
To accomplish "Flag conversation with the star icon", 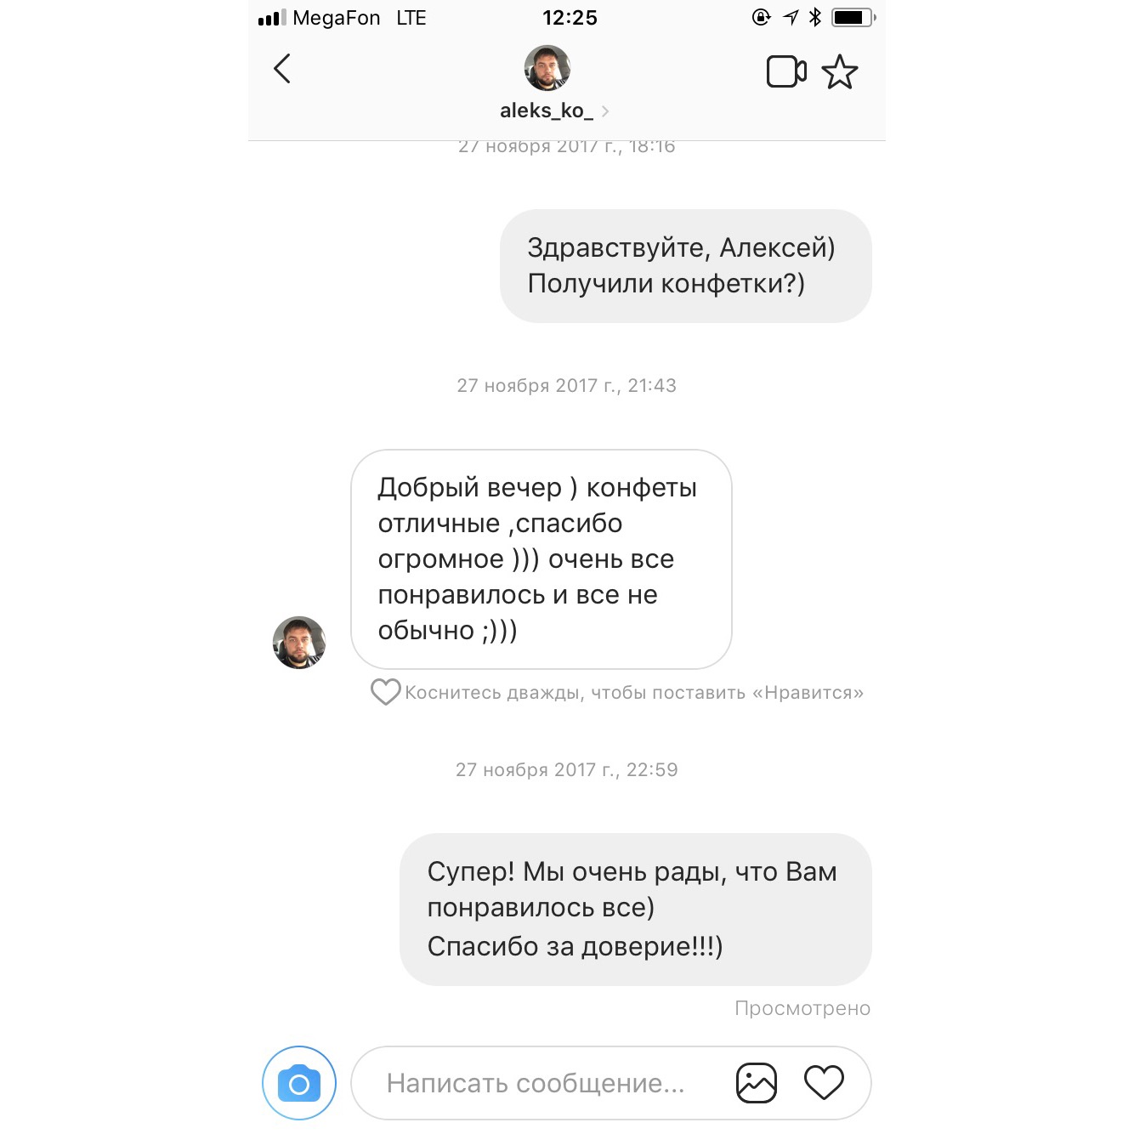I will pos(840,71).
